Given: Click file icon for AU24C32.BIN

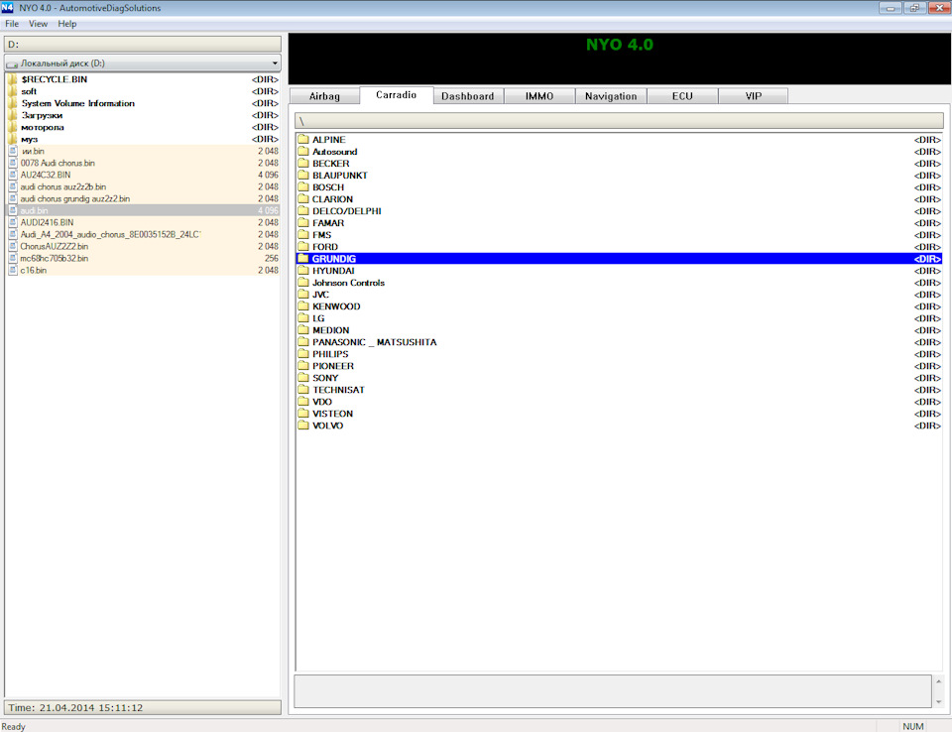Looking at the screenshot, I should tap(13, 175).
